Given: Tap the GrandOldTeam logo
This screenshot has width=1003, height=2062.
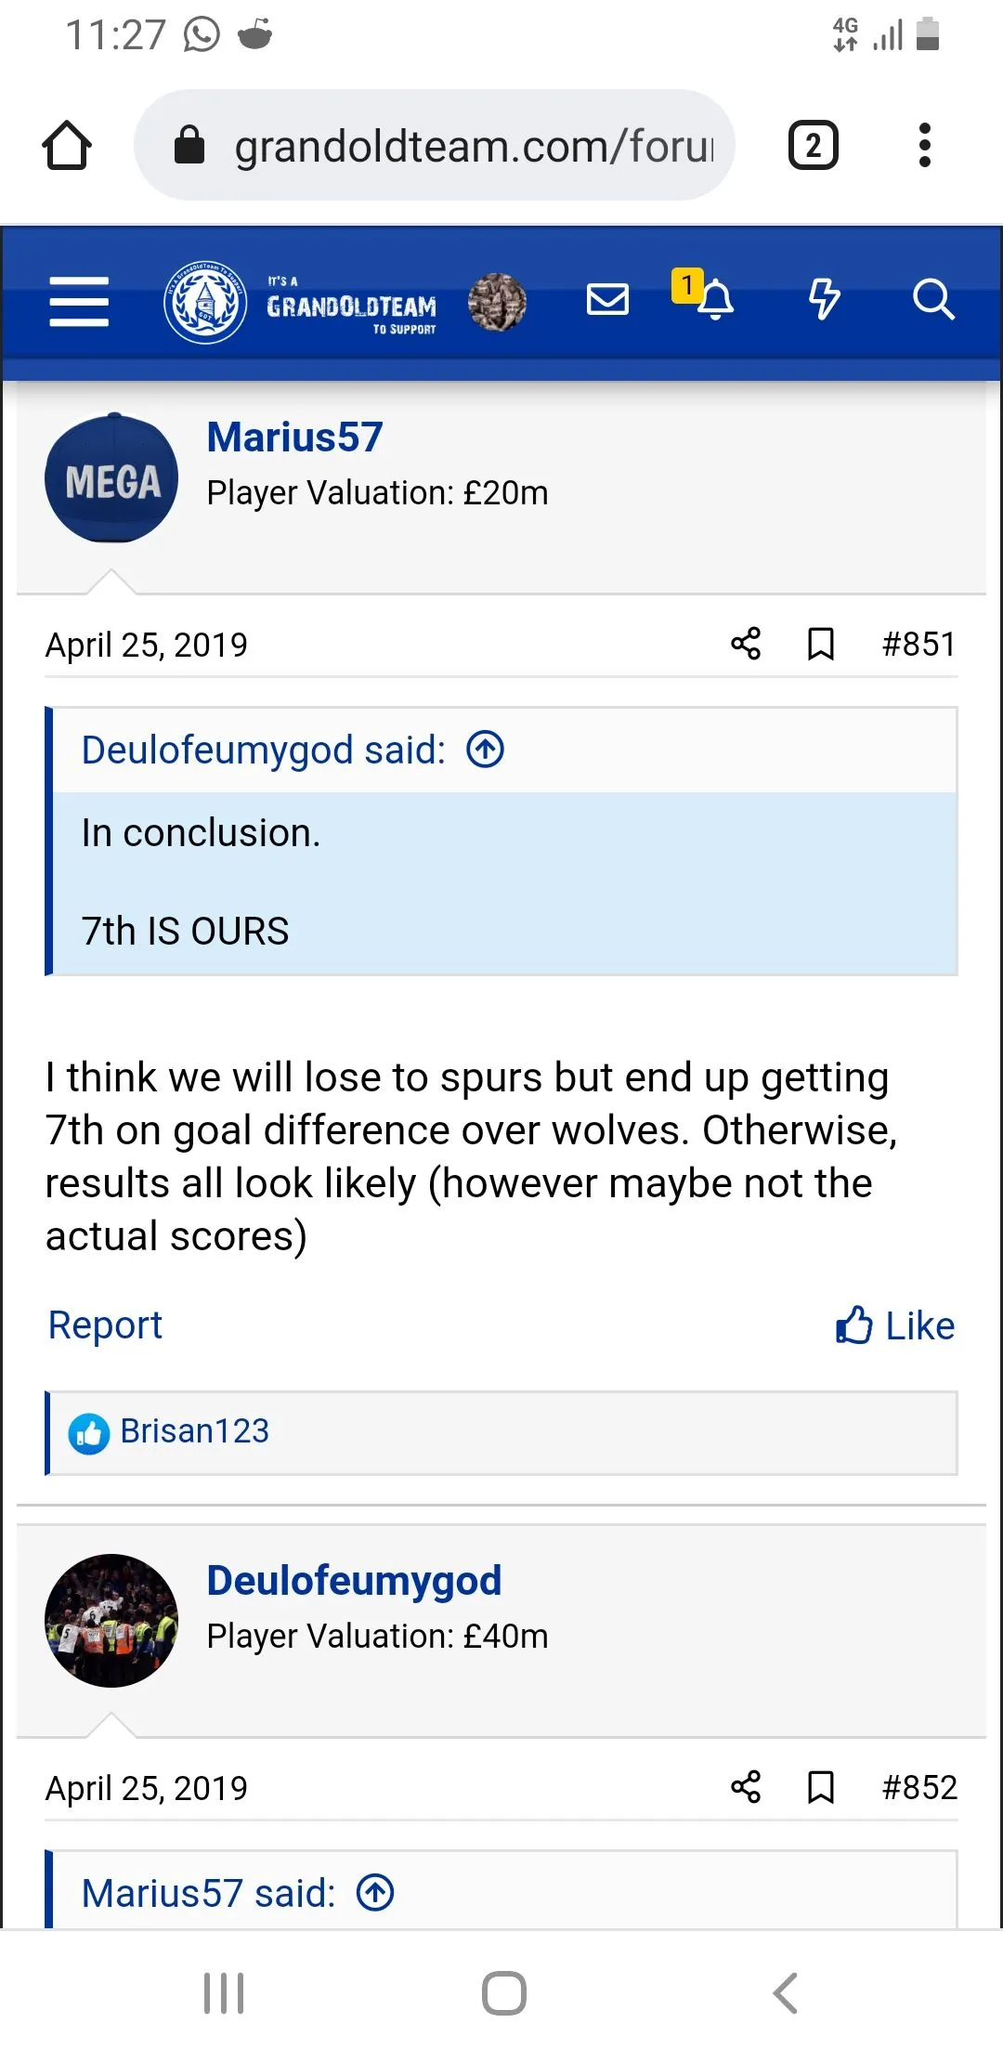Looking at the screenshot, I should click(300, 303).
